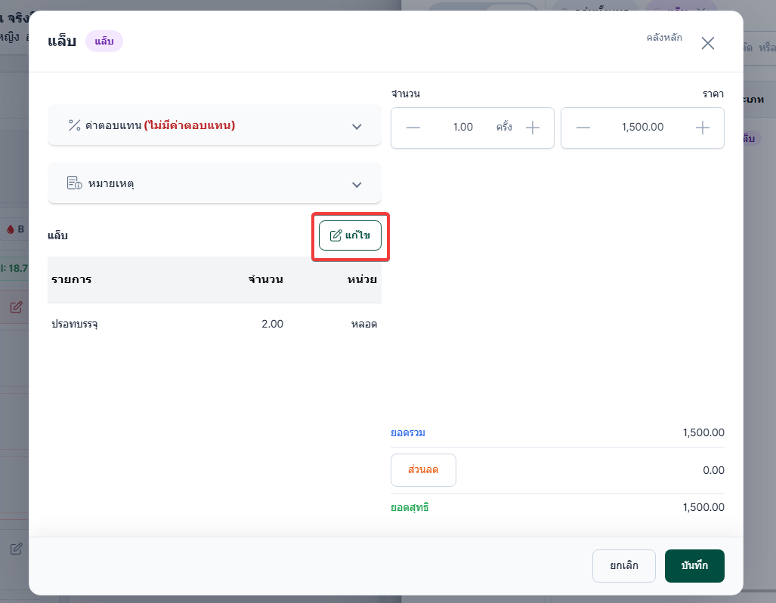Select the ปรอทบรรจุ item row
Screen dimensions: 776x603
pos(215,324)
